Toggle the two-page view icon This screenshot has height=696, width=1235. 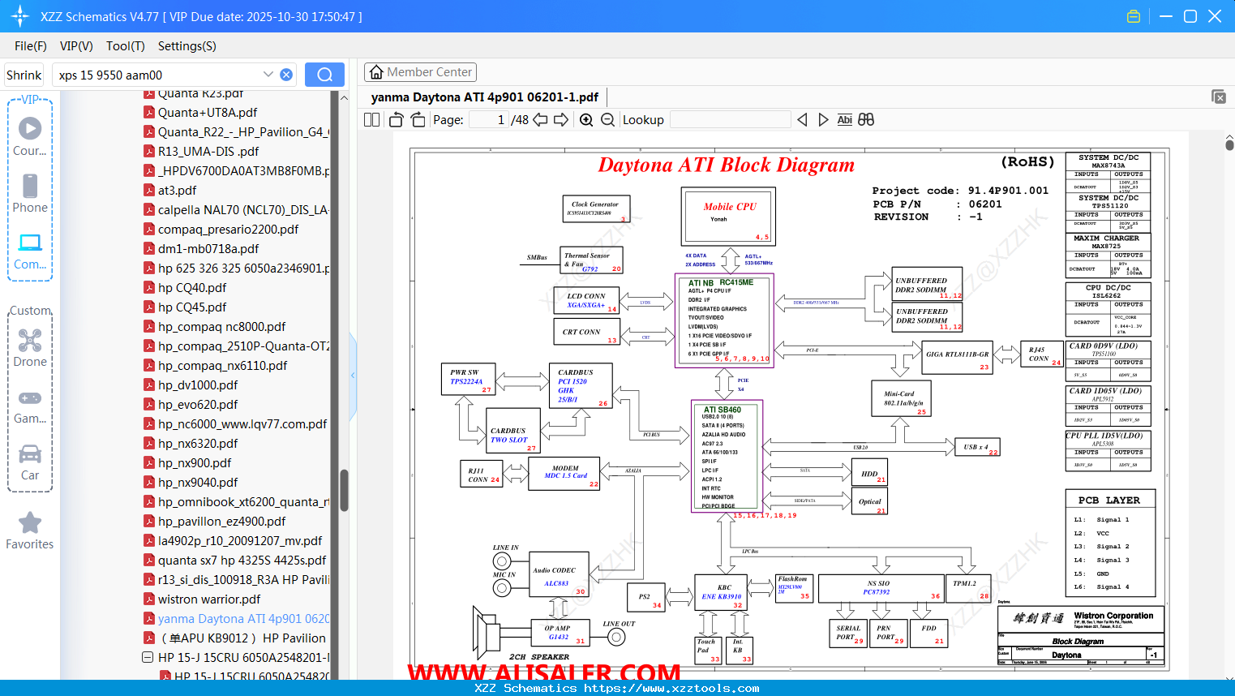point(371,120)
